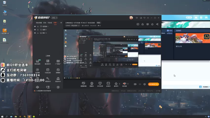Toggle preview eye icon in the bottom toolbar
The width and height of the screenshot is (210, 118).
140,84
